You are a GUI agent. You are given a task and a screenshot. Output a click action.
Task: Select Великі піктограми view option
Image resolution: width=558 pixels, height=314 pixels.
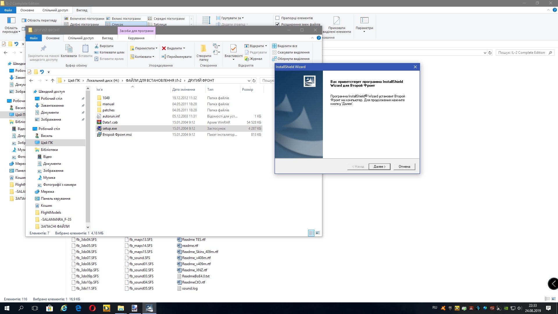pos(124,19)
